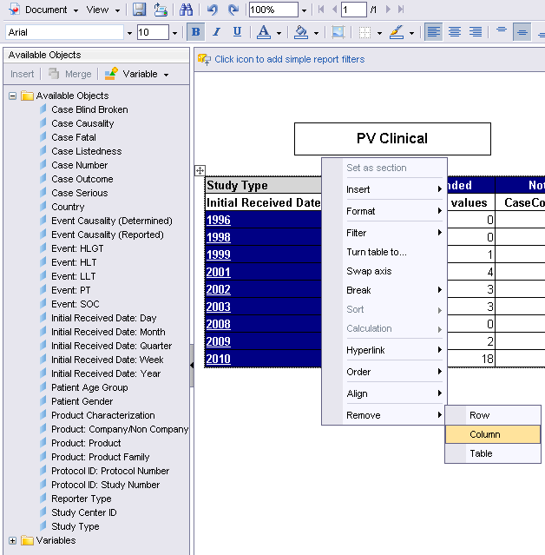Click the background fill bucket icon

301,32
